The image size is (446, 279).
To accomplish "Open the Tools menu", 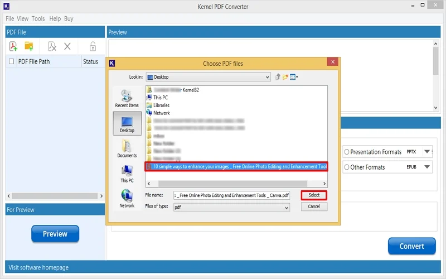I will [x=38, y=19].
